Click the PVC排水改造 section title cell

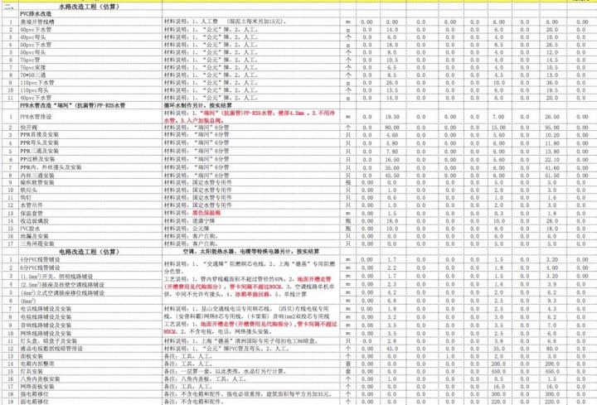(37, 16)
